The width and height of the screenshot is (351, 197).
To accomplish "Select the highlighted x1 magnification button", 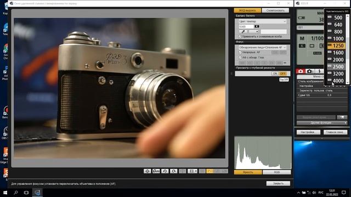I will click(210, 171).
